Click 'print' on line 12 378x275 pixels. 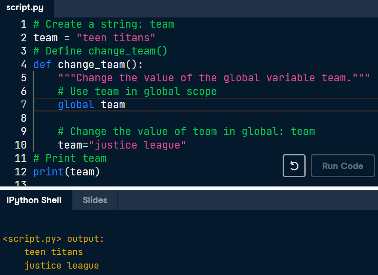(49, 172)
